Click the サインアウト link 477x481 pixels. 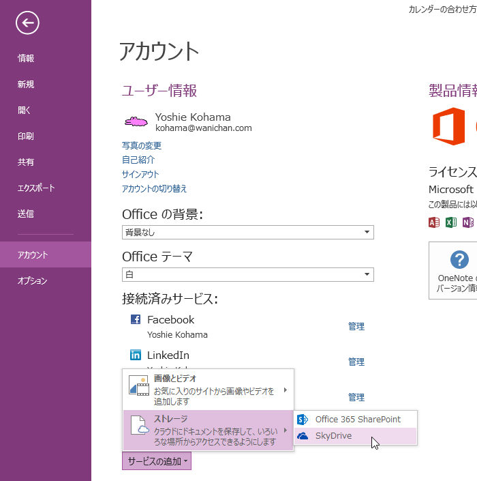click(140, 174)
